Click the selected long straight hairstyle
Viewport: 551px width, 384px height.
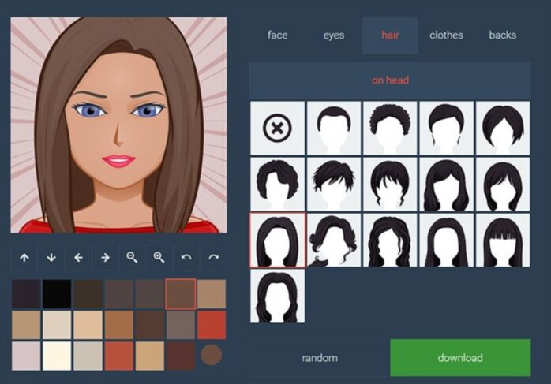point(277,240)
